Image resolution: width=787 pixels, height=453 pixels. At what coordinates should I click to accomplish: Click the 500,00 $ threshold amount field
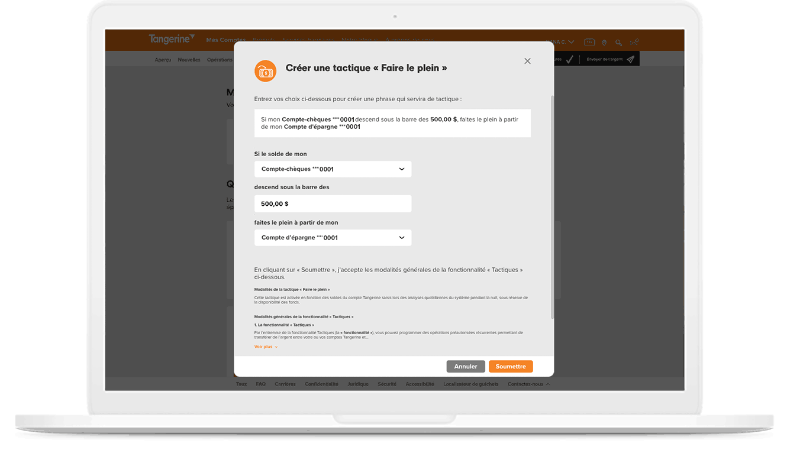(333, 203)
